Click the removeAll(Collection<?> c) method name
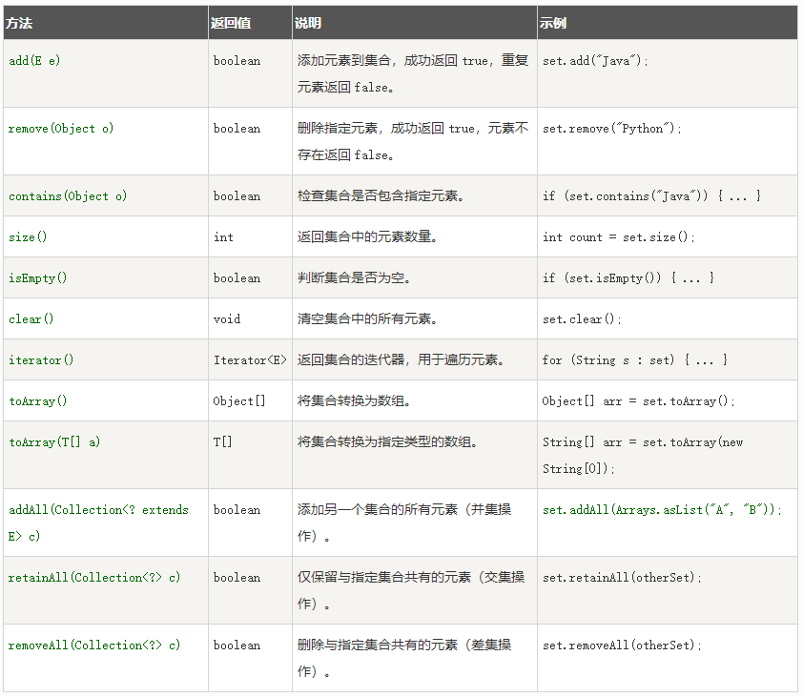Viewport: 803px width, 697px height. tap(94, 645)
